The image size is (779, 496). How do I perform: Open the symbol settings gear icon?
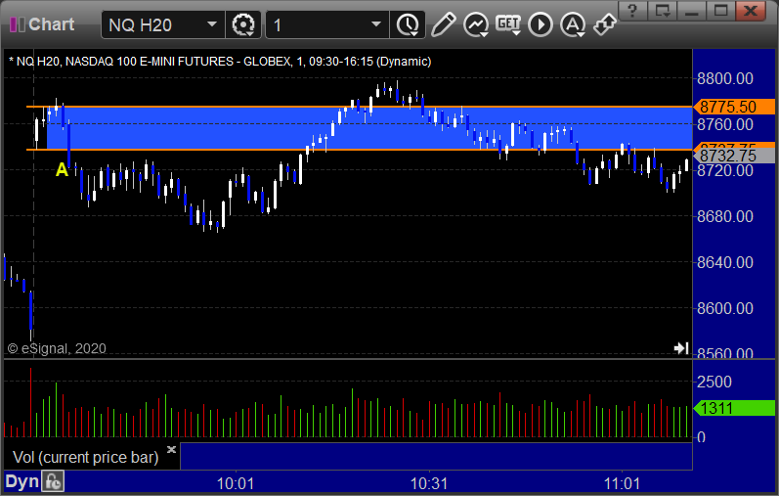coord(243,24)
